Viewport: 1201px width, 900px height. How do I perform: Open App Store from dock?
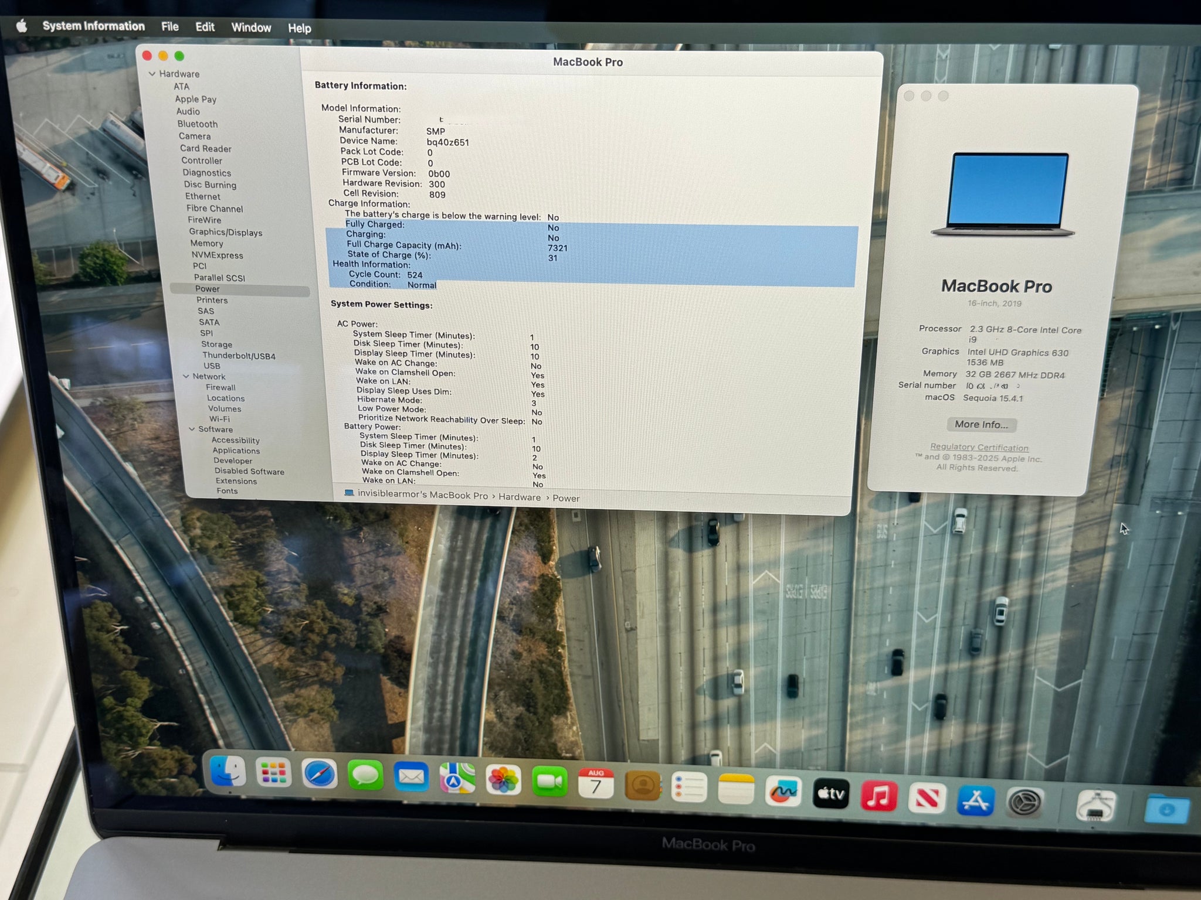[x=975, y=800]
